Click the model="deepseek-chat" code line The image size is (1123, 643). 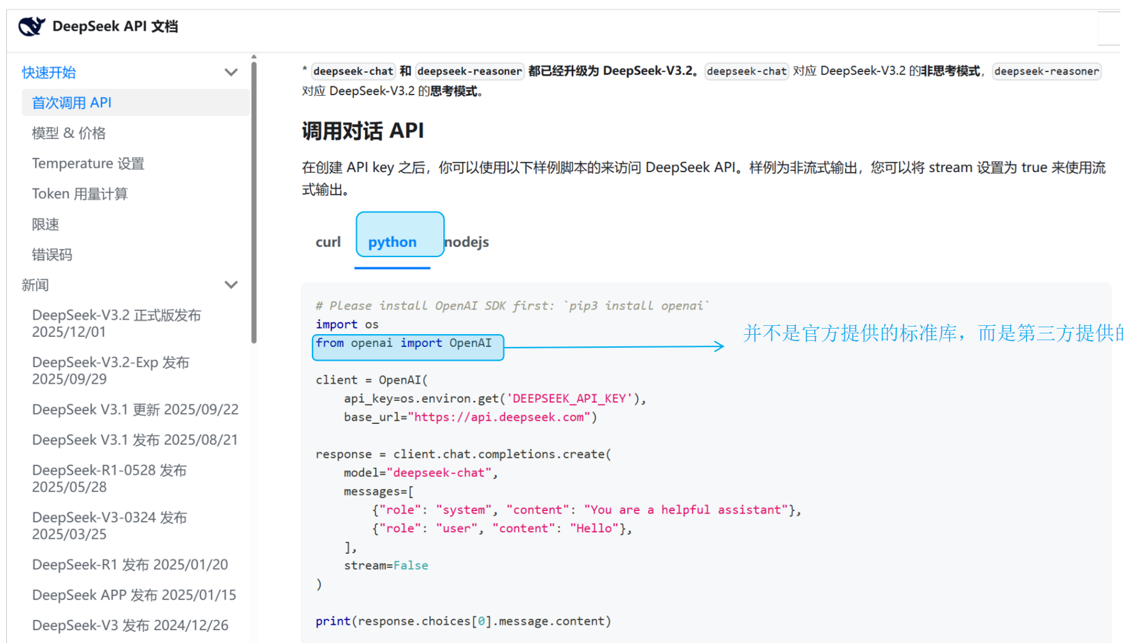(421, 473)
